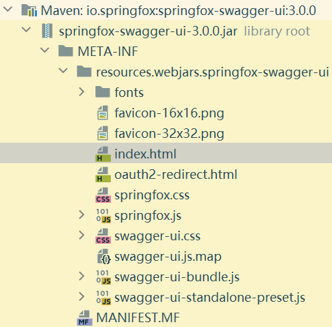Select the META-INF folder name
The height and width of the screenshot is (327, 332).
pos(108,51)
